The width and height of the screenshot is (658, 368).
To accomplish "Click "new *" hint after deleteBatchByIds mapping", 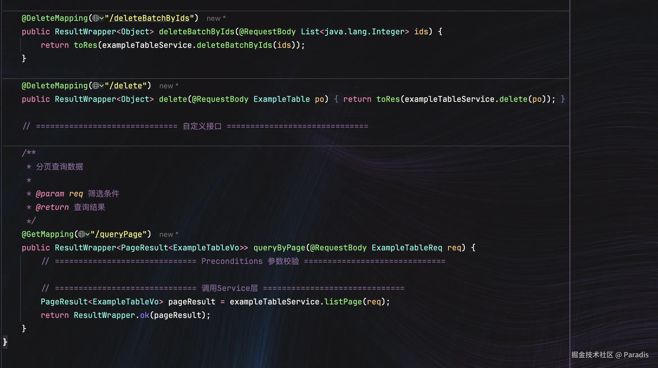I will (x=216, y=19).
